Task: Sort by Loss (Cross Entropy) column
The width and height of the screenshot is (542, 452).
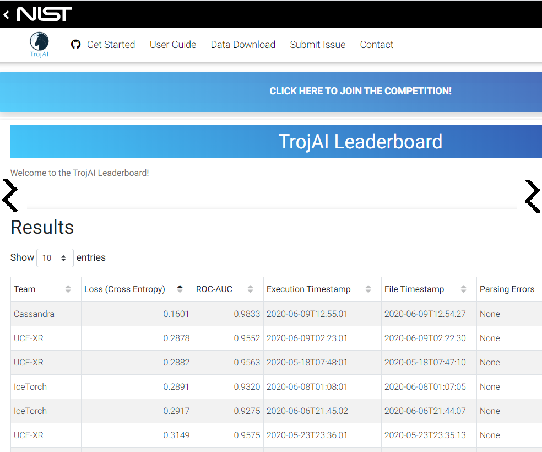Action: click(137, 289)
